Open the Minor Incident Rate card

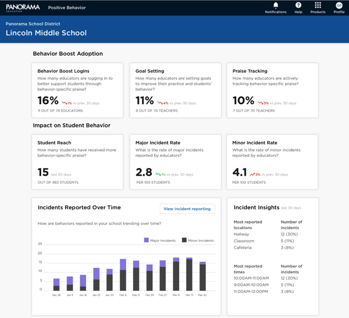272,162
